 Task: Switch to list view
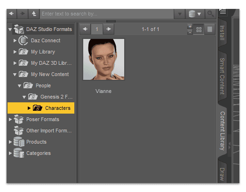pyautogui.click(x=210, y=29)
